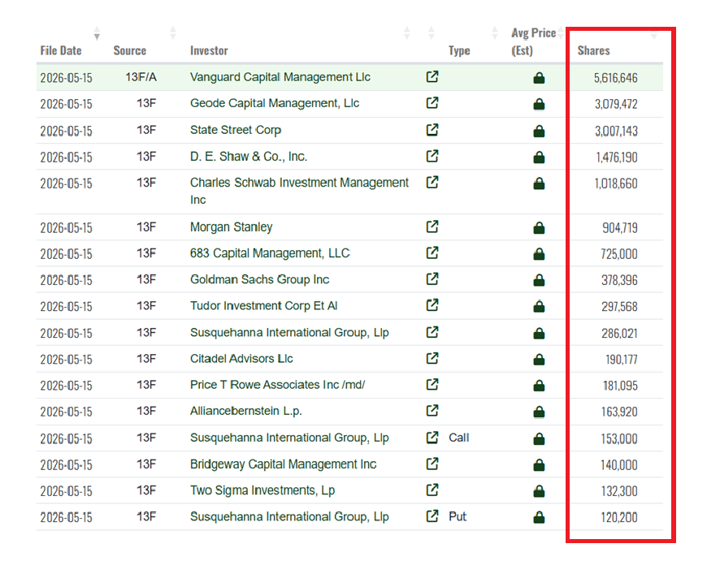Screen dimensions: 707x561
Task: Click the lock icon in 683 Capital row
Action: pyautogui.click(x=539, y=254)
